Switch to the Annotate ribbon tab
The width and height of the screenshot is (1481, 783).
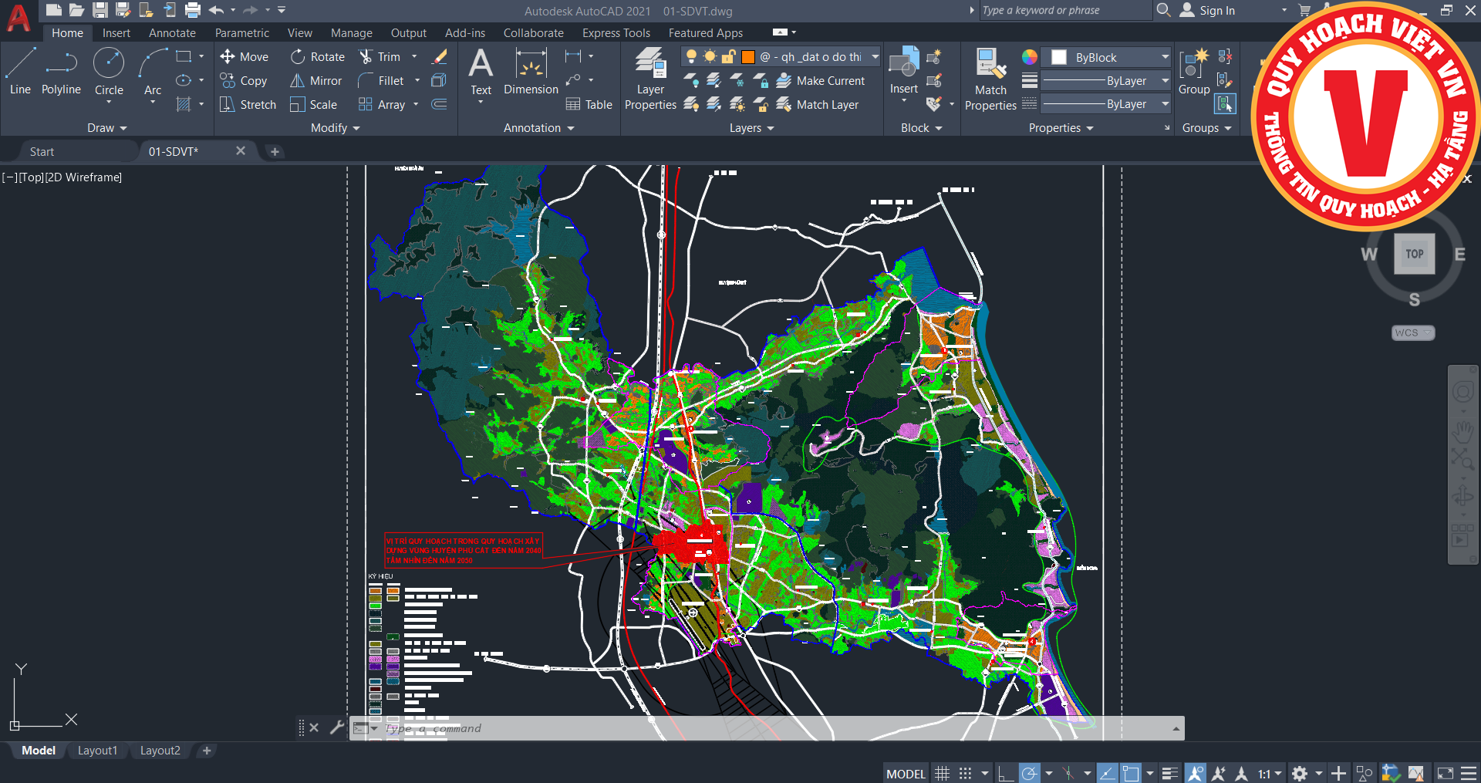click(x=172, y=33)
